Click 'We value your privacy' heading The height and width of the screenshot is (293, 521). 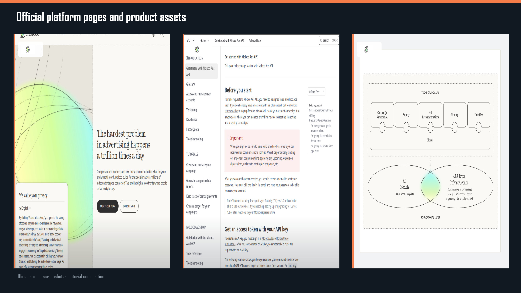tap(33, 195)
